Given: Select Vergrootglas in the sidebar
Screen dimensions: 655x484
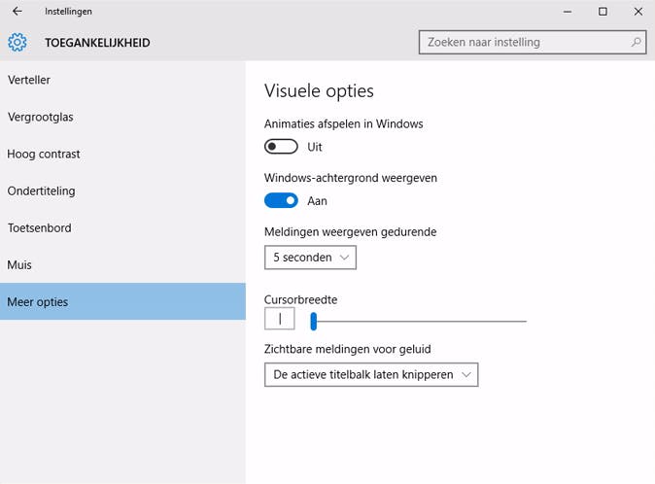Looking at the screenshot, I should pyautogui.click(x=41, y=117).
